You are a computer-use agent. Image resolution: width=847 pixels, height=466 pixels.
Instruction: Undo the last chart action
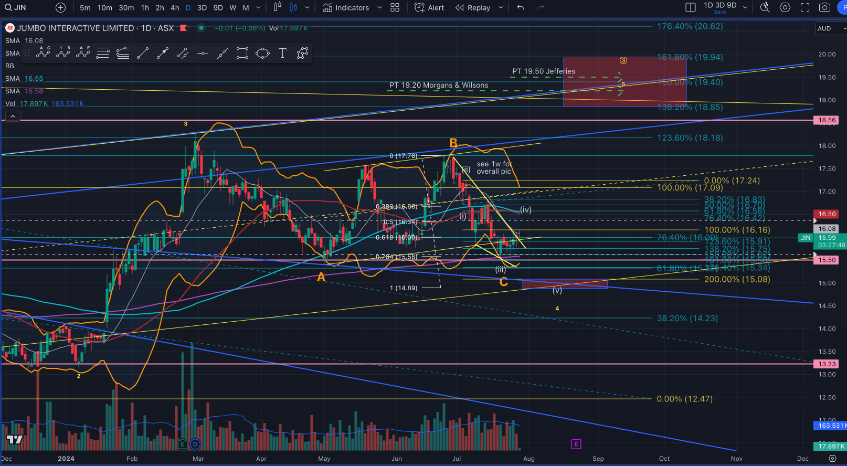tap(521, 7)
